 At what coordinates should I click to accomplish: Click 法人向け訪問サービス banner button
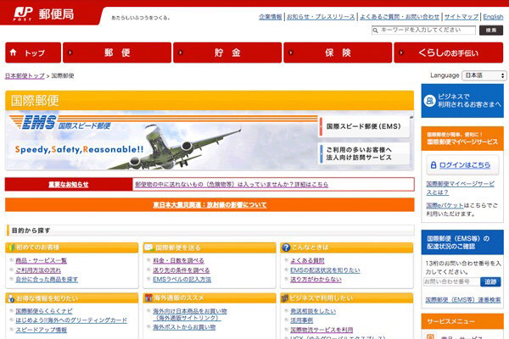tap(364, 153)
